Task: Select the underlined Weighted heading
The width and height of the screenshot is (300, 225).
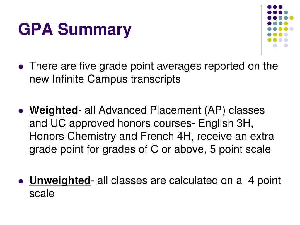Action: [x=54, y=110]
